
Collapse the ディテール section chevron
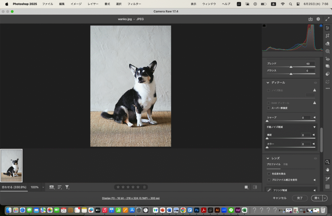(x=268, y=83)
